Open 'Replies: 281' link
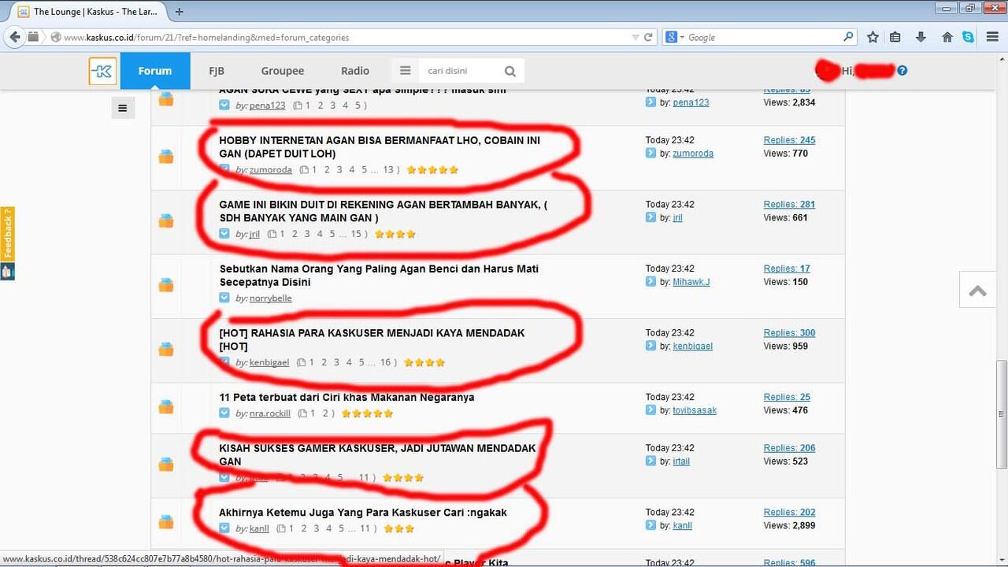This screenshot has height=567, width=1008. click(789, 205)
